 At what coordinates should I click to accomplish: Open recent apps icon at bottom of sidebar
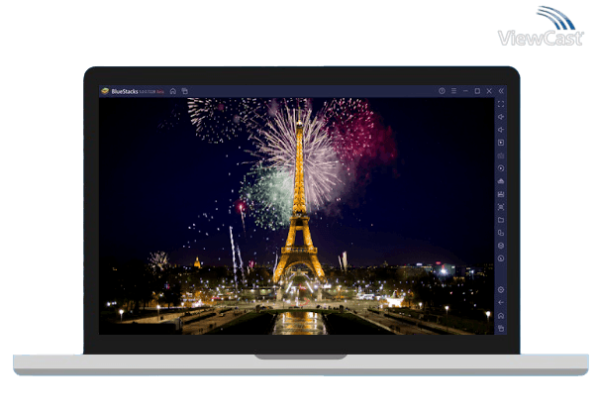[501, 328]
